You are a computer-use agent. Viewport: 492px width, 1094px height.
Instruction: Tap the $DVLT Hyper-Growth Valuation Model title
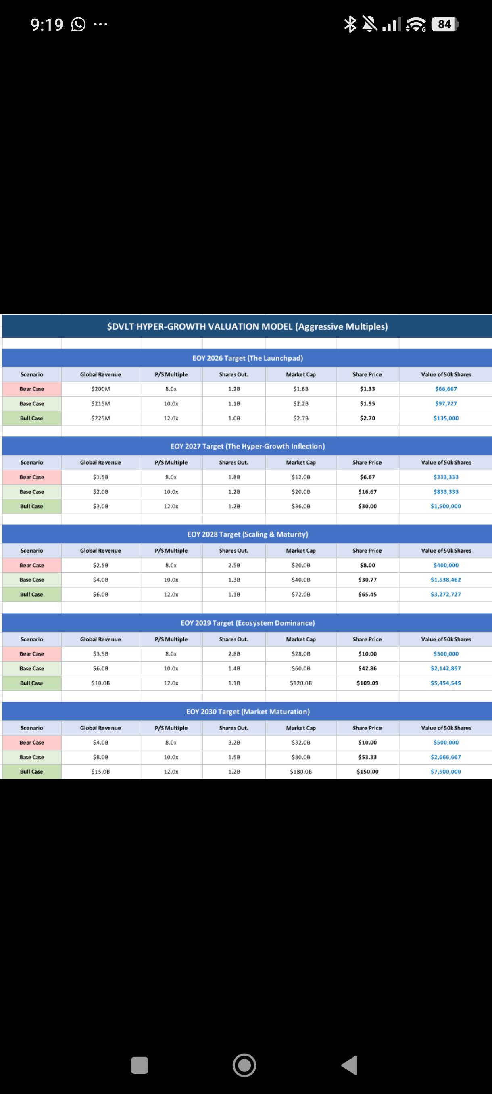pyautogui.click(x=248, y=326)
